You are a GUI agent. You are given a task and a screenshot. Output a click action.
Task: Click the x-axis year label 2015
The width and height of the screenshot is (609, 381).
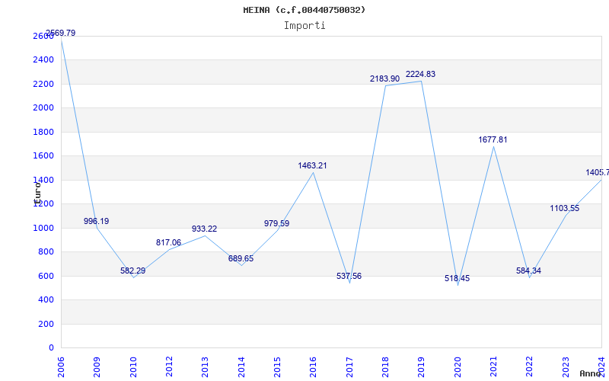(x=277, y=367)
